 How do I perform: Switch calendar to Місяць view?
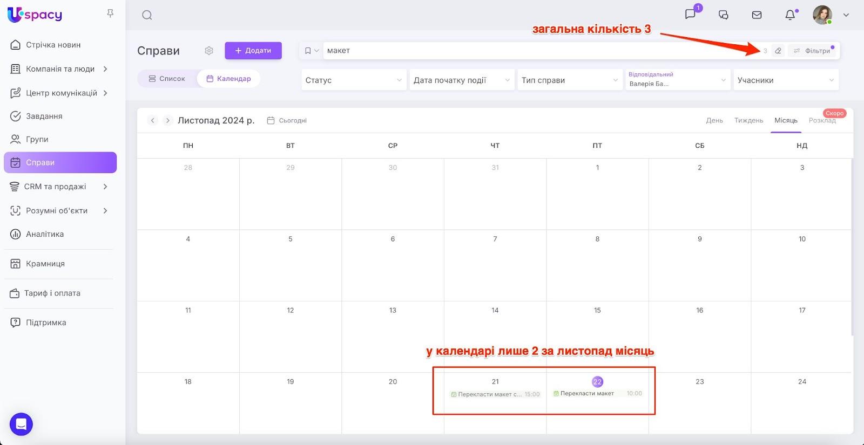tap(786, 120)
